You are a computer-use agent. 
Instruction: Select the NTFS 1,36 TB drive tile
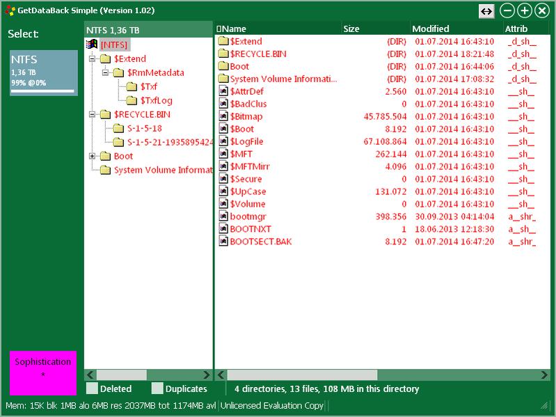44,72
